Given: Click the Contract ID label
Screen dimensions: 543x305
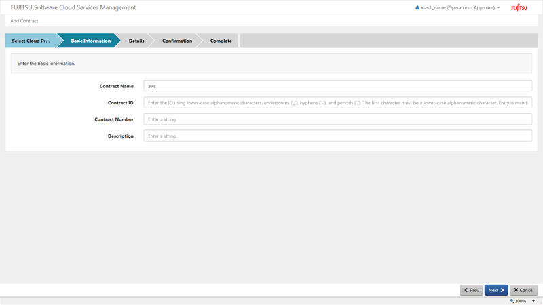Looking at the screenshot, I should click(x=121, y=103).
